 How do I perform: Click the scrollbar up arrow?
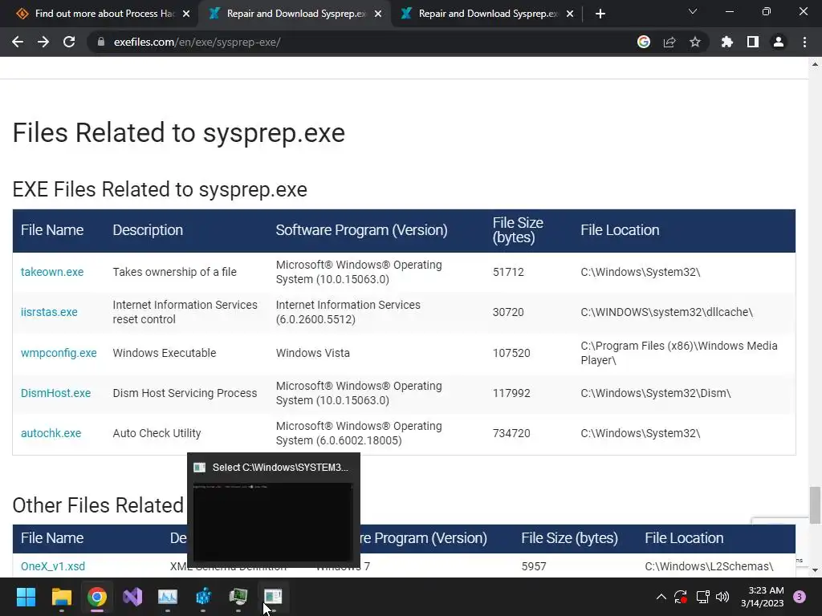tap(815, 64)
